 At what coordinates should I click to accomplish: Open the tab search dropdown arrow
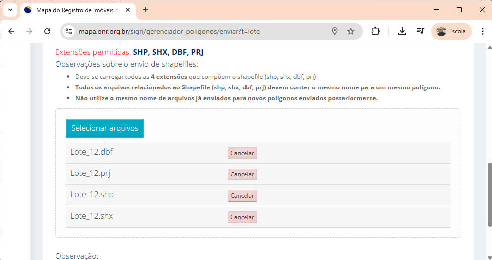tap(10, 10)
